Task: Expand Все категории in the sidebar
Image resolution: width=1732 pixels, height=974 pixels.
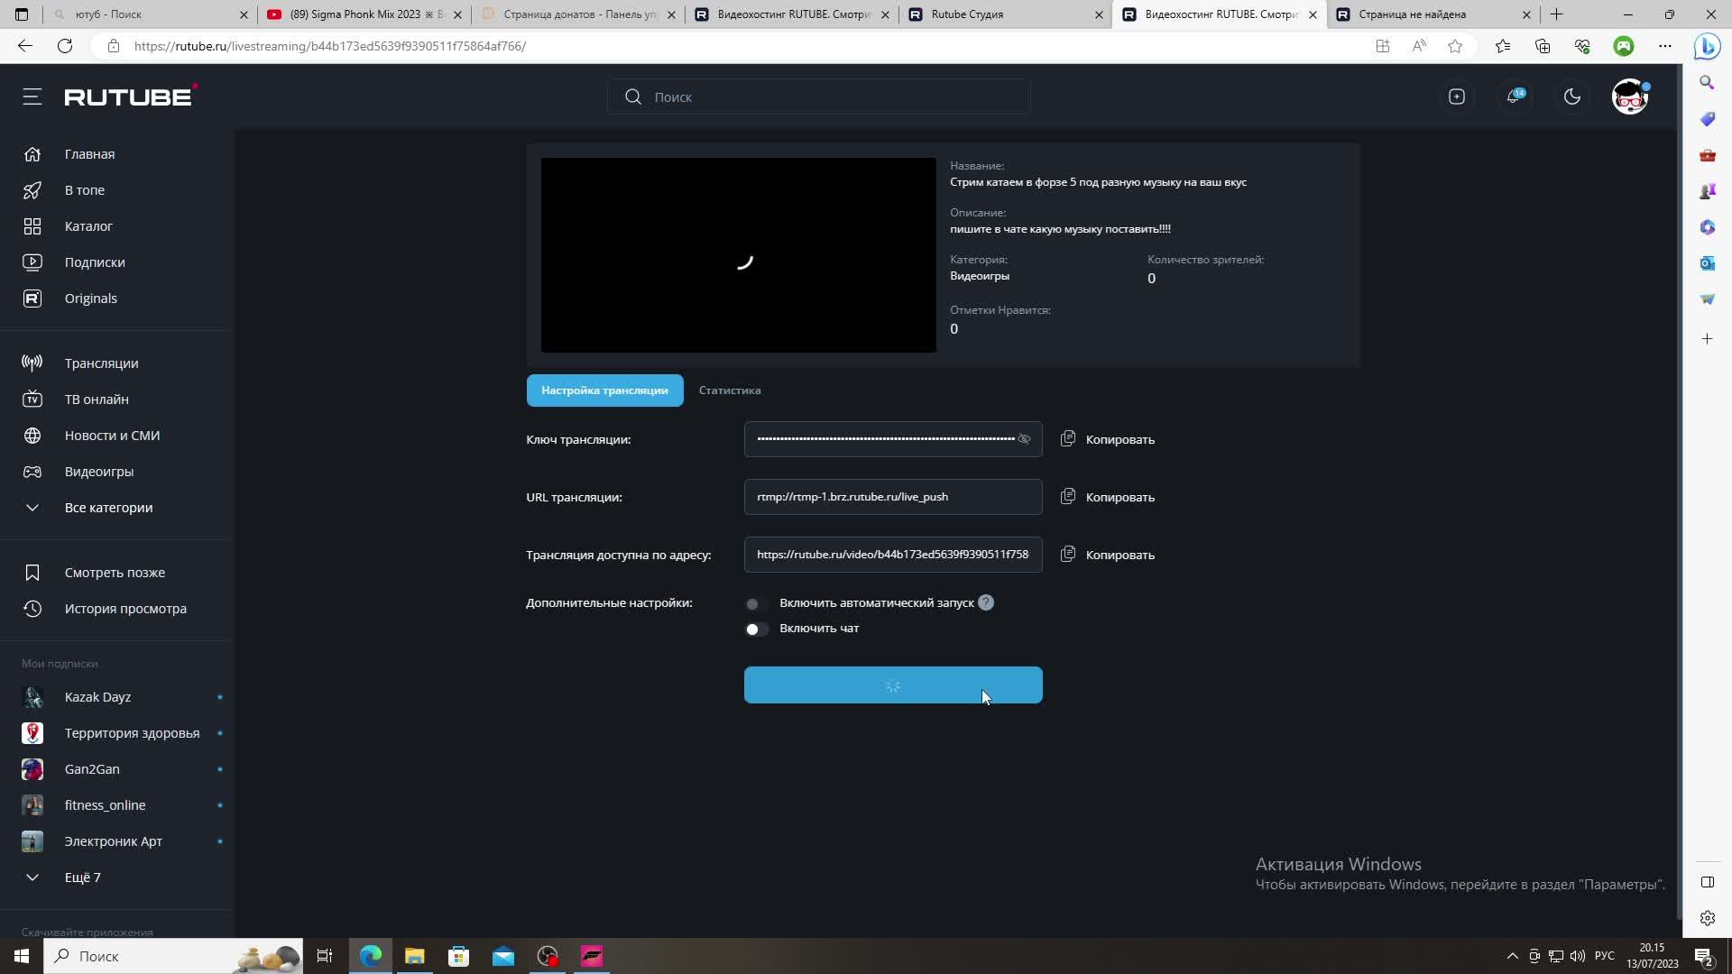Action: coord(108,508)
